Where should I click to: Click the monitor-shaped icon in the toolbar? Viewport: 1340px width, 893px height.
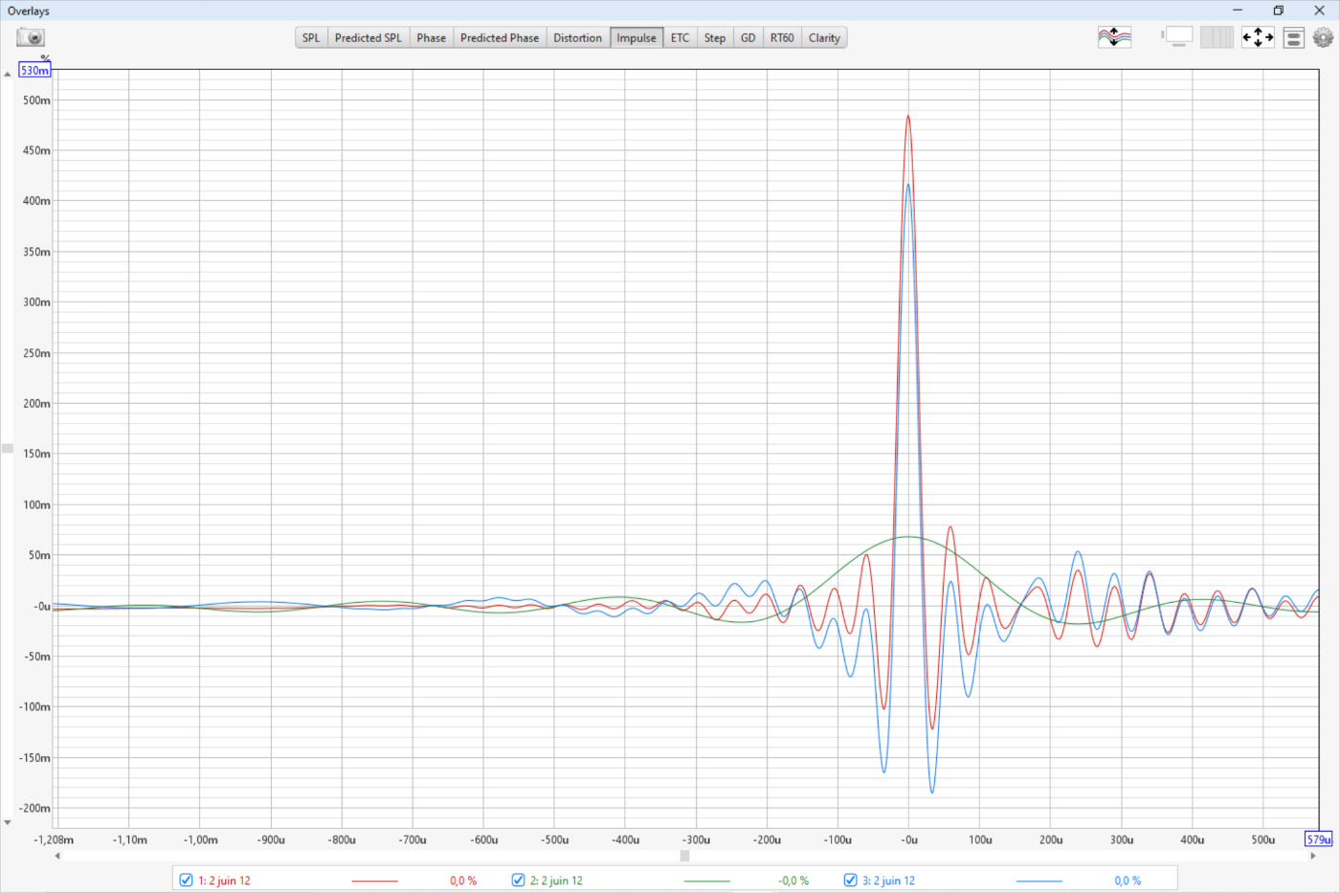click(x=1178, y=37)
